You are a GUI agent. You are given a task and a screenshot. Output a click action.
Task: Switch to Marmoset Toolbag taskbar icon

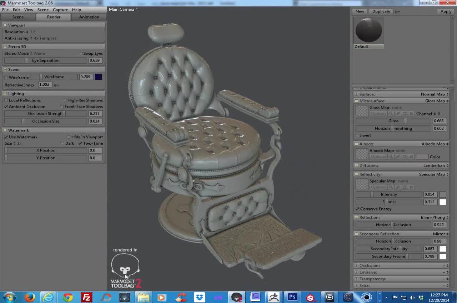(x=237, y=297)
